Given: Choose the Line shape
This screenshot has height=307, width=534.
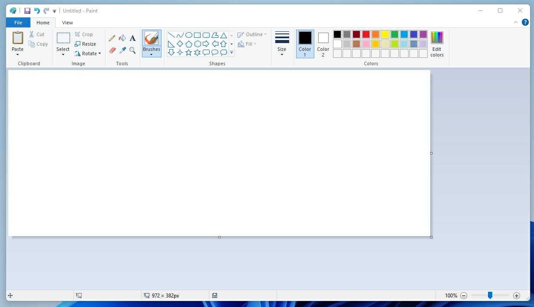Looking at the screenshot, I should click(x=171, y=35).
